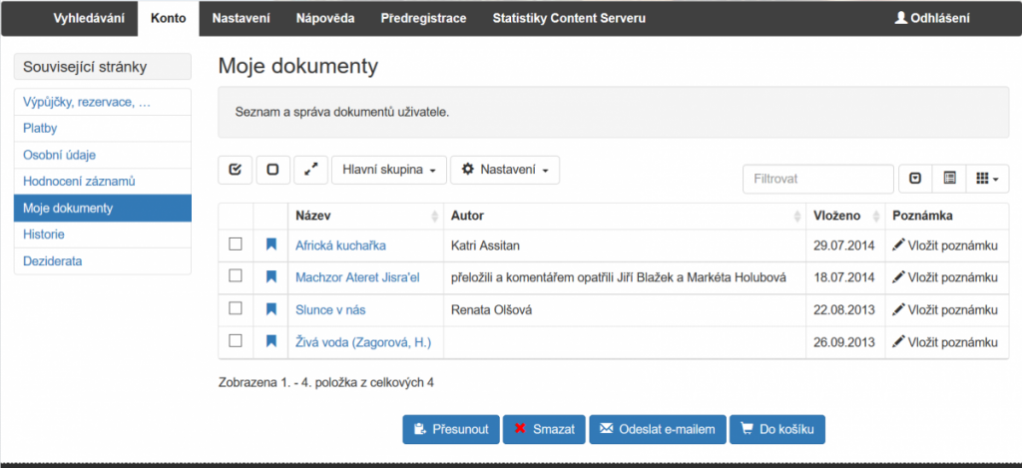The width and height of the screenshot is (1022, 468).
Task: Click the deselect-all empty square icon button
Action: pyautogui.click(x=272, y=170)
